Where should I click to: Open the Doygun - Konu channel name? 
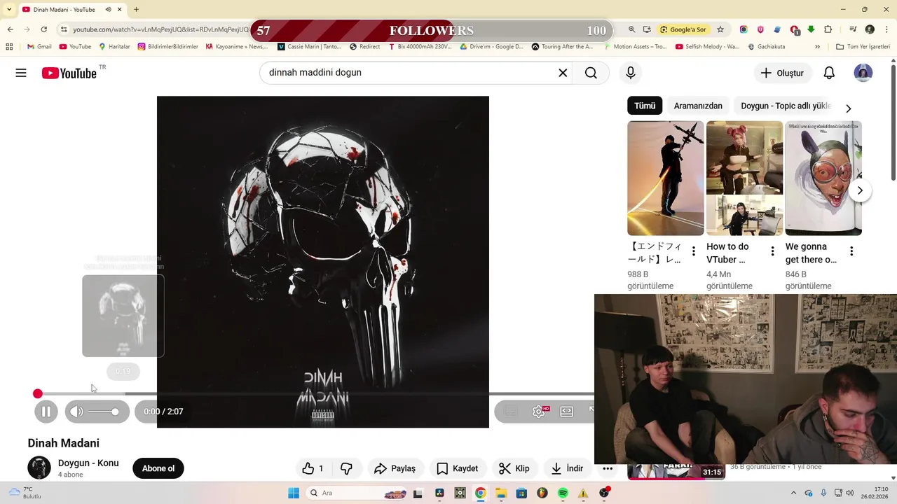coord(88,463)
